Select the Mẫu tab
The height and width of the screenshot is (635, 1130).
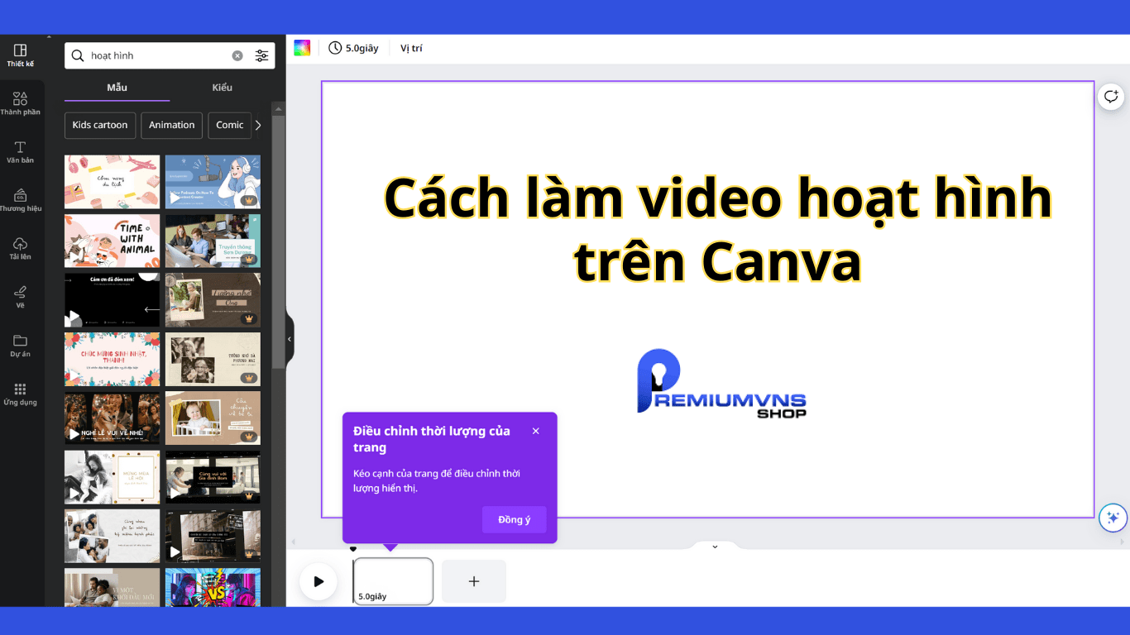click(x=116, y=87)
